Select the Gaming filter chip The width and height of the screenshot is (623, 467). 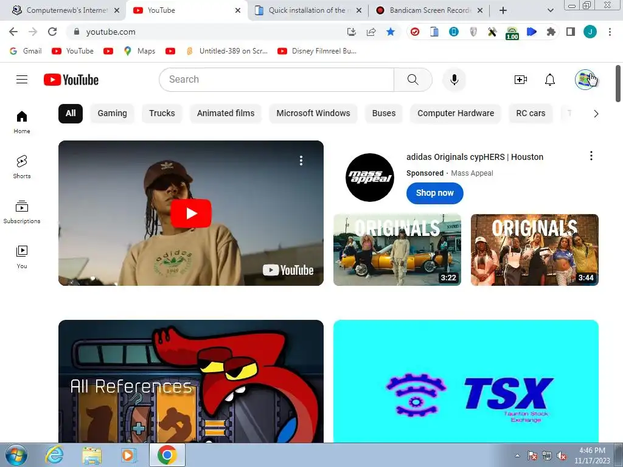click(112, 114)
